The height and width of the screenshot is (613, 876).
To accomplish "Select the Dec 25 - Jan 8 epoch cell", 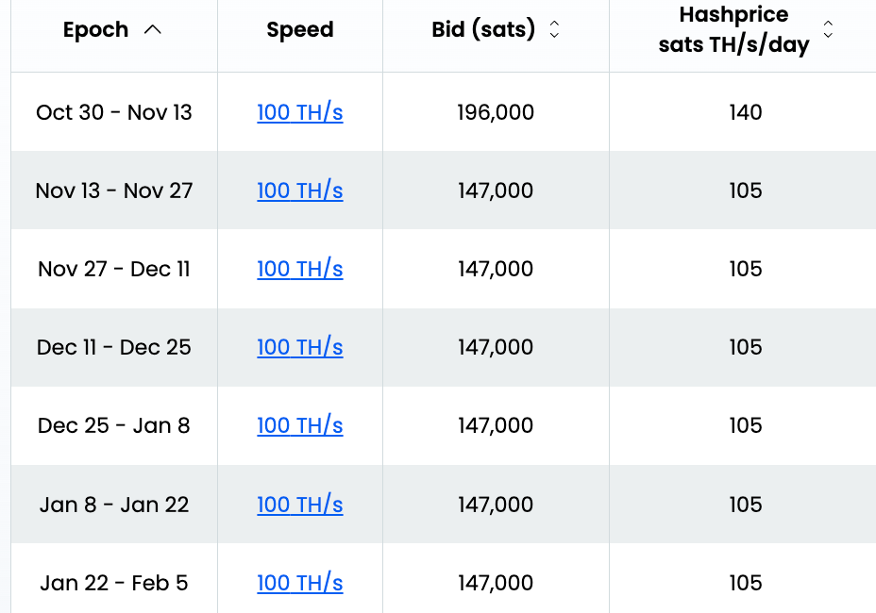I will coord(114,426).
